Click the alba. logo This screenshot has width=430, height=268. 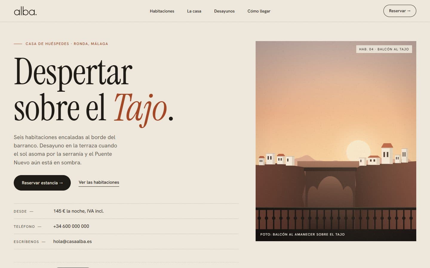[x=25, y=11]
